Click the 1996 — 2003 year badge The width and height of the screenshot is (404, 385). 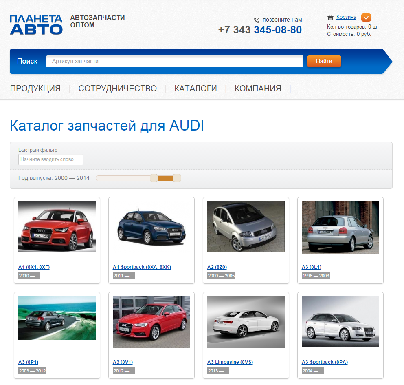click(x=316, y=276)
